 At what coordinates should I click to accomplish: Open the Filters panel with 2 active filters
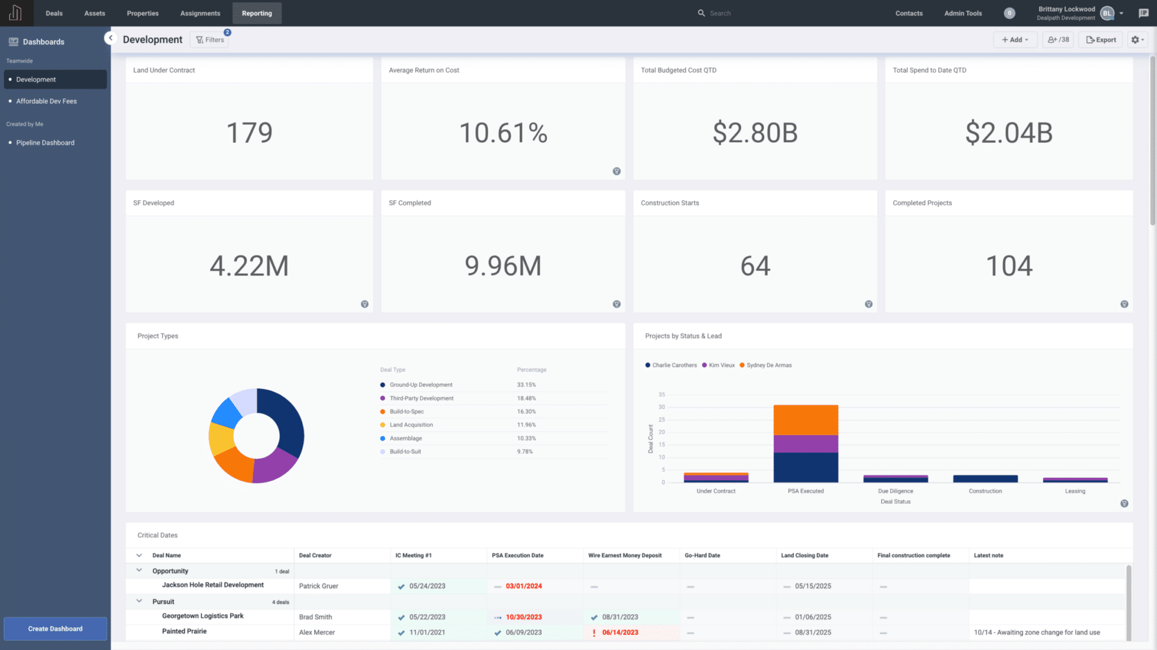pos(210,39)
